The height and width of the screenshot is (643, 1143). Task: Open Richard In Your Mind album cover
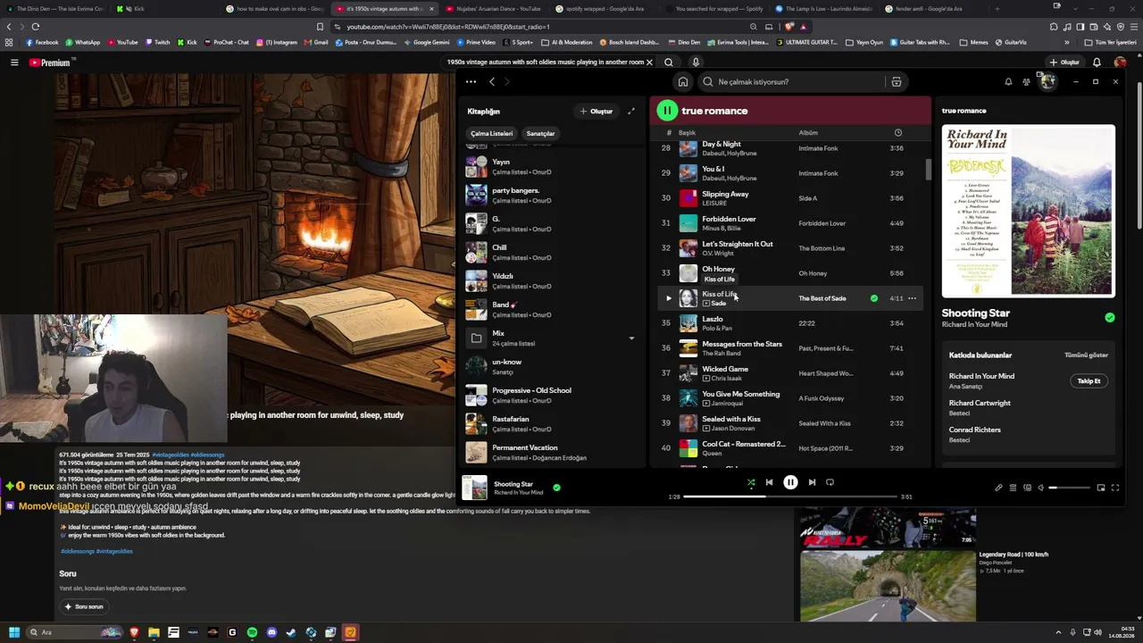[1029, 210]
